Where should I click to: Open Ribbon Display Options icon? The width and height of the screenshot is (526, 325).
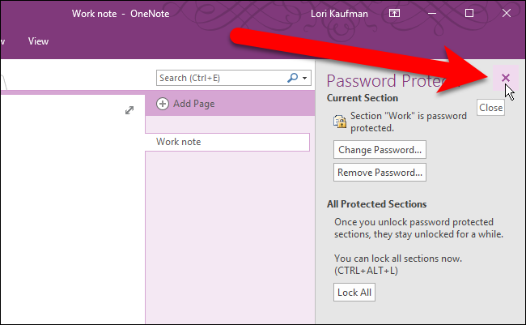click(394, 13)
